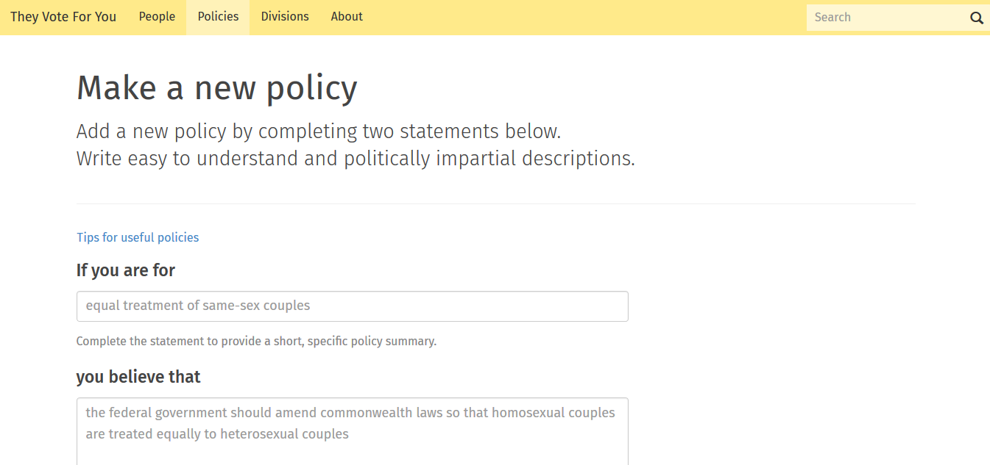Click the "Add a new policy" subtitle line
The height and width of the screenshot is (465, 990).
pos(319,131)
